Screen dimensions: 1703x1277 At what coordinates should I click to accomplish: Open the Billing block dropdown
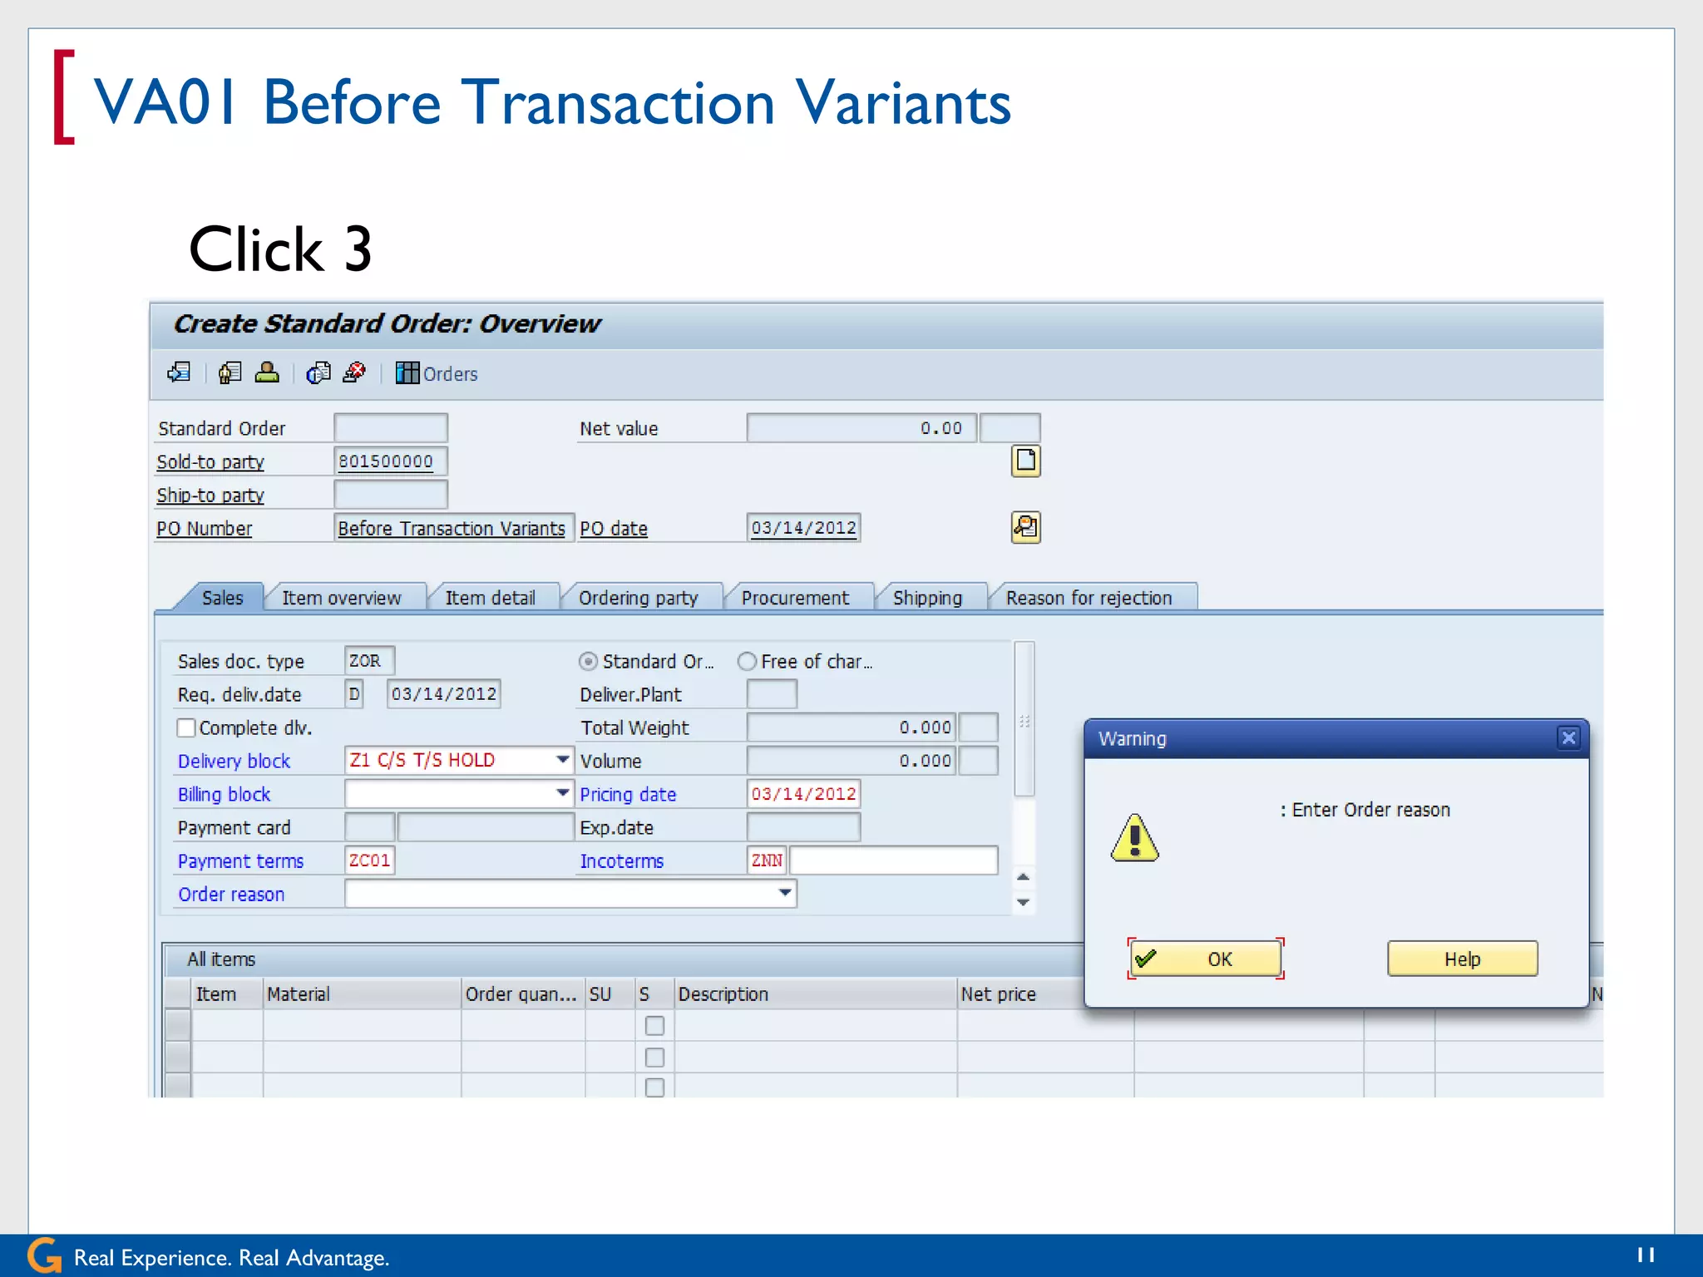(x=562, y=793)
